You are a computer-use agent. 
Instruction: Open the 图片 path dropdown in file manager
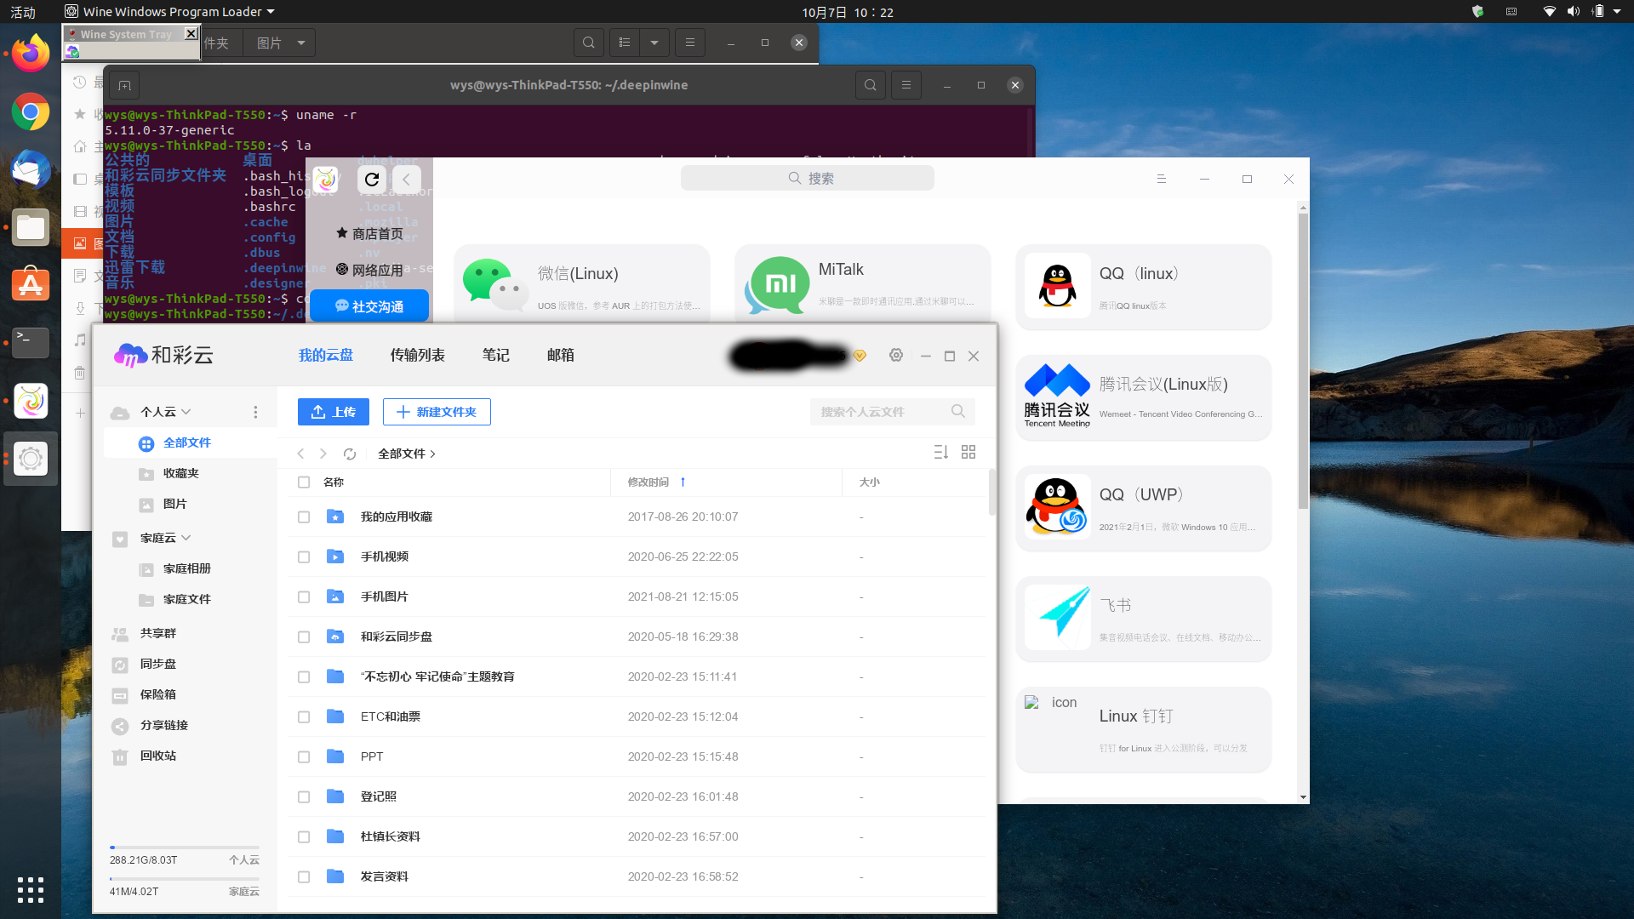point(301,43)
